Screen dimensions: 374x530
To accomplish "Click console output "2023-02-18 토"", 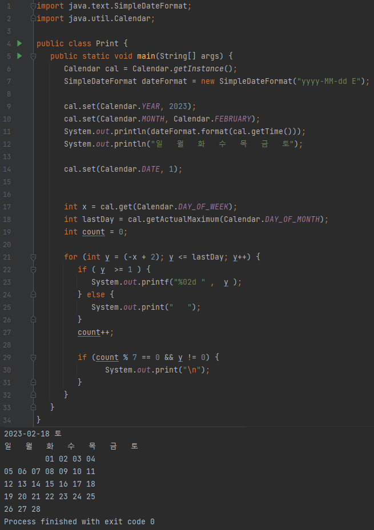I will [x=33, y=434].
